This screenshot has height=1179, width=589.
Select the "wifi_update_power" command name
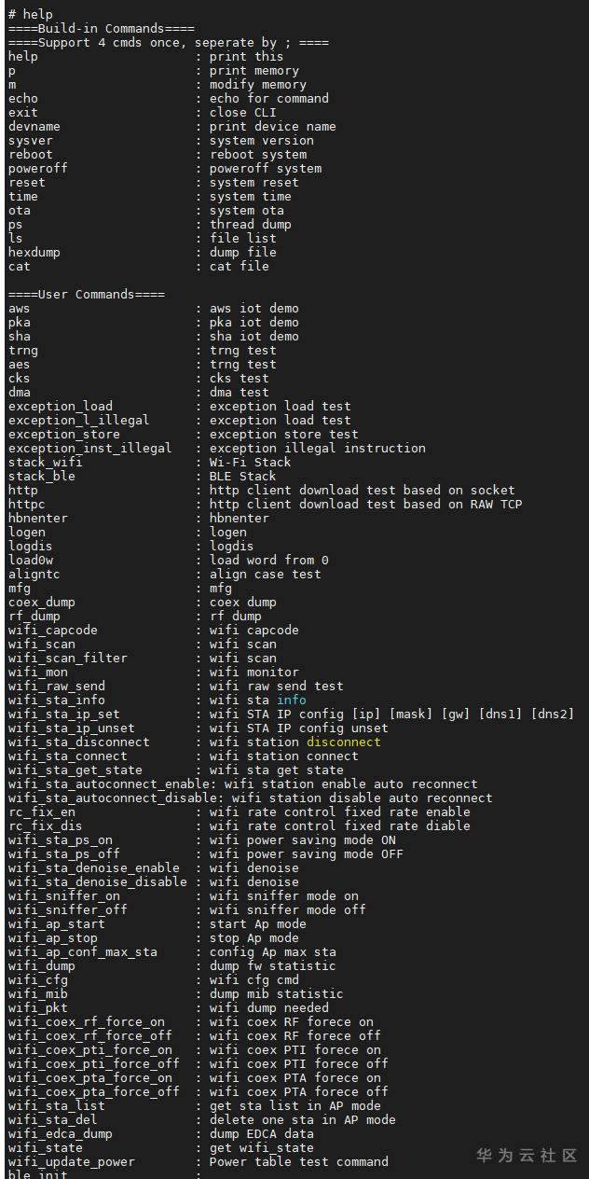pos(71,1161)
